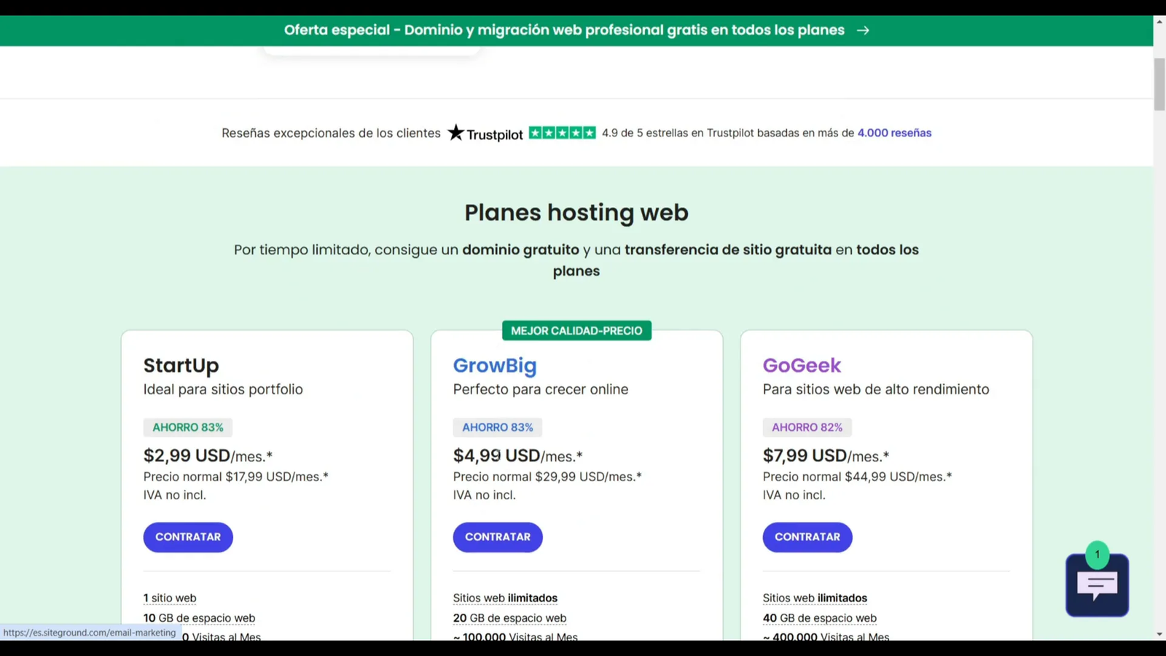Open the "4.000 reseñas" link
The height and width of the screenshot is (656, 1166).
click(894, 133)
